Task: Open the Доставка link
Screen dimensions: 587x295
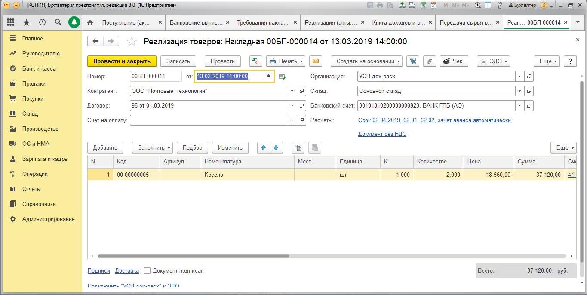Action: (127, 271)
